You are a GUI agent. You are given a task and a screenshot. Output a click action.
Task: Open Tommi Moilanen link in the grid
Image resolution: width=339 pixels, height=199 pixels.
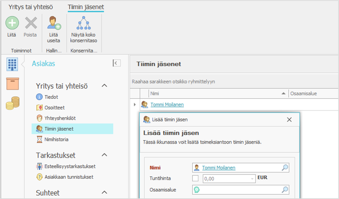coord(167,105)
